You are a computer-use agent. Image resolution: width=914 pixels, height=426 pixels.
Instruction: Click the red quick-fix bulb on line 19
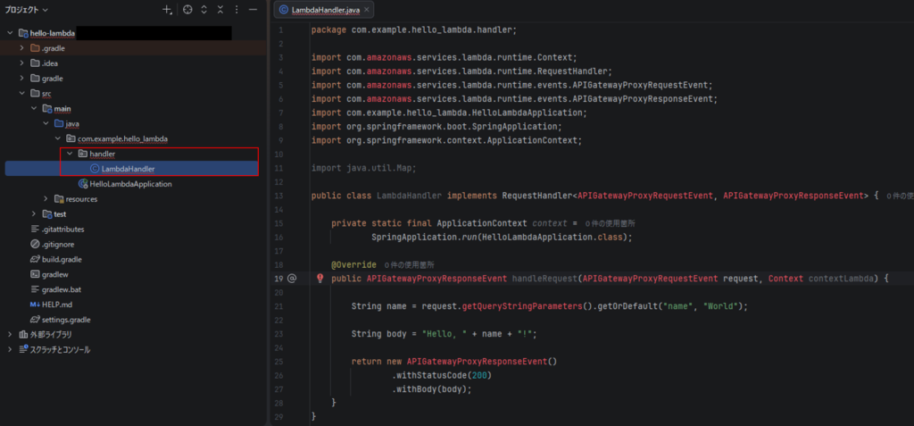pos(320,279)
